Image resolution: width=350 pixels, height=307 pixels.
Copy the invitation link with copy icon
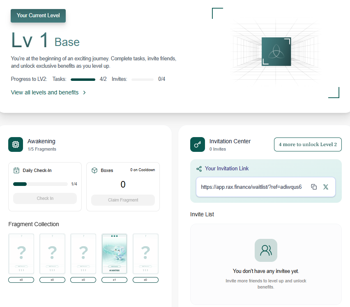(x=314, y=187)
